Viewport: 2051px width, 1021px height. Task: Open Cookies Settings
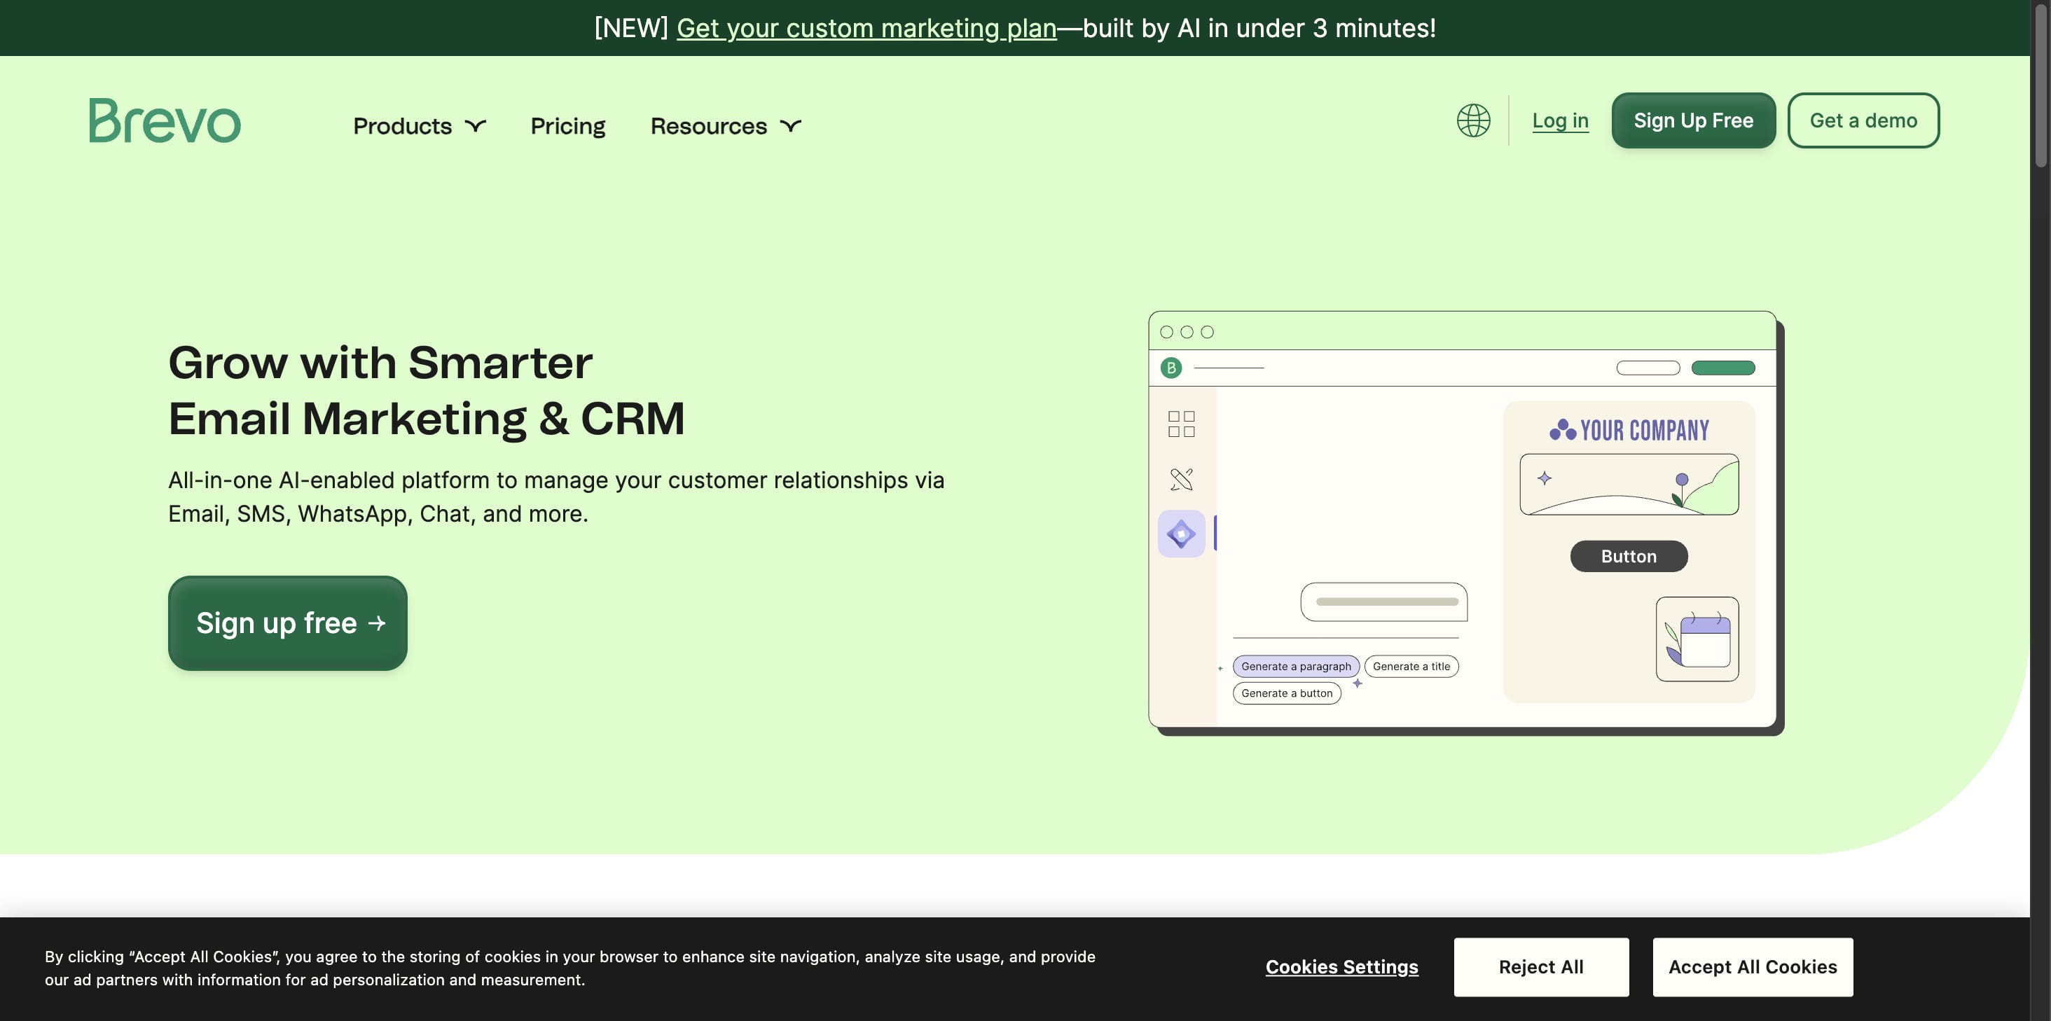tap(1341, 967)
